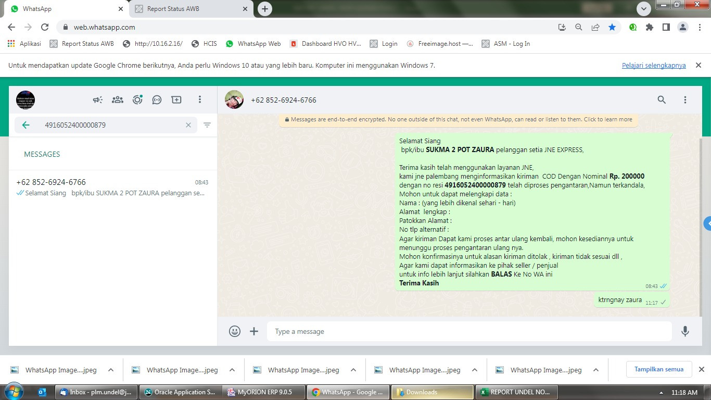Open Channels icon in WhatsApp header
711x400 pixels.
[157, 99]
